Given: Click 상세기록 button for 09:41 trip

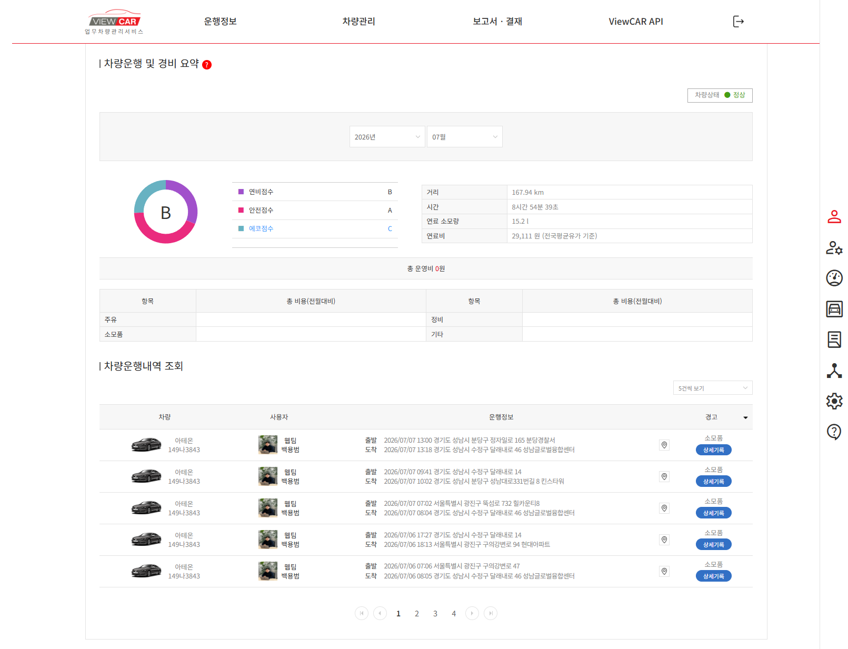Looking at the screenshot, I should coord(714,482).
